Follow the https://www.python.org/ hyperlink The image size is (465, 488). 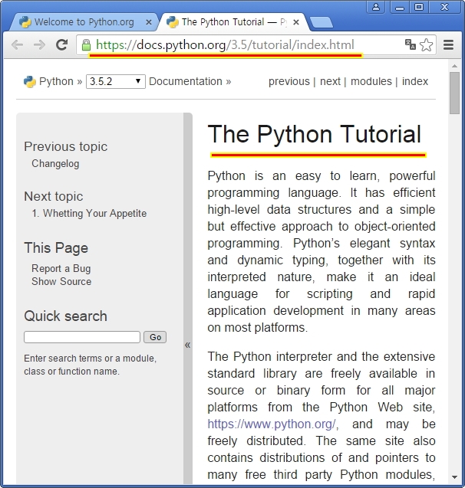coord(271,424)
